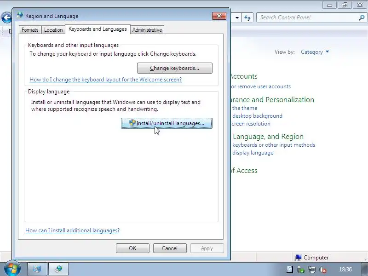
Task: Refresh the Control Panel view
Action: [247, 17]
